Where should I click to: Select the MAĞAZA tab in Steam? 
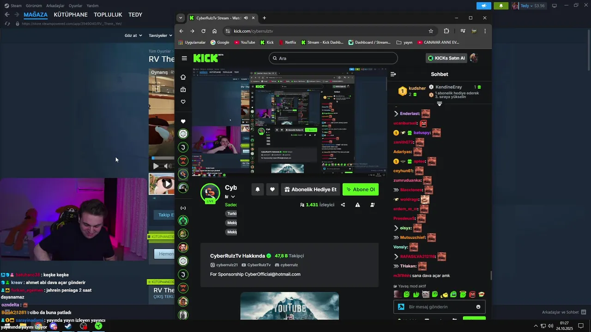[x=36, y=15]
